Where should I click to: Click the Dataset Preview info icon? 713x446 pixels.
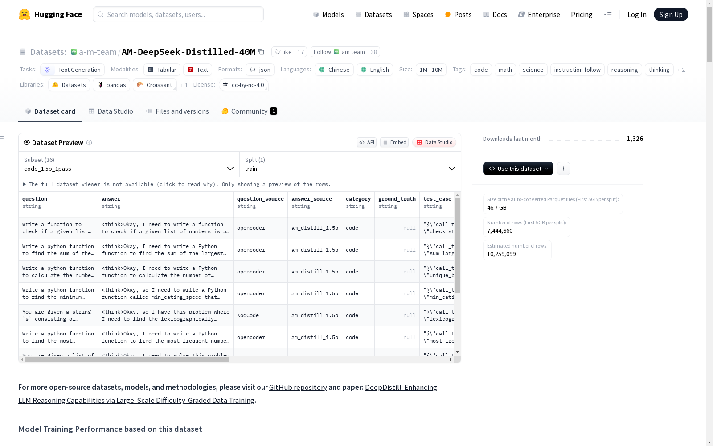click(x=89, y=143)
